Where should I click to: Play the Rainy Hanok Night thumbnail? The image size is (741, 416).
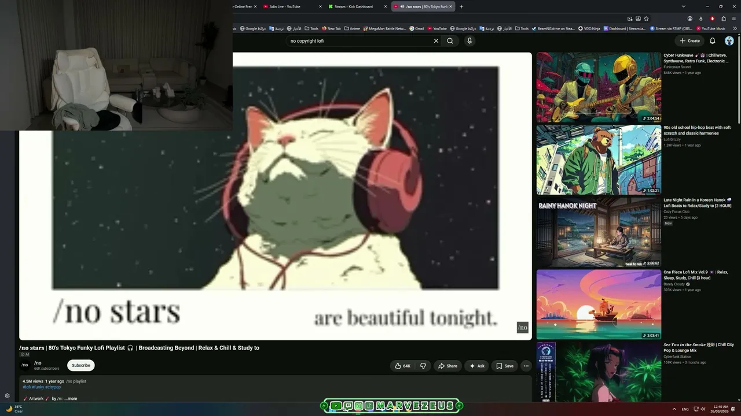click(599, 232)
